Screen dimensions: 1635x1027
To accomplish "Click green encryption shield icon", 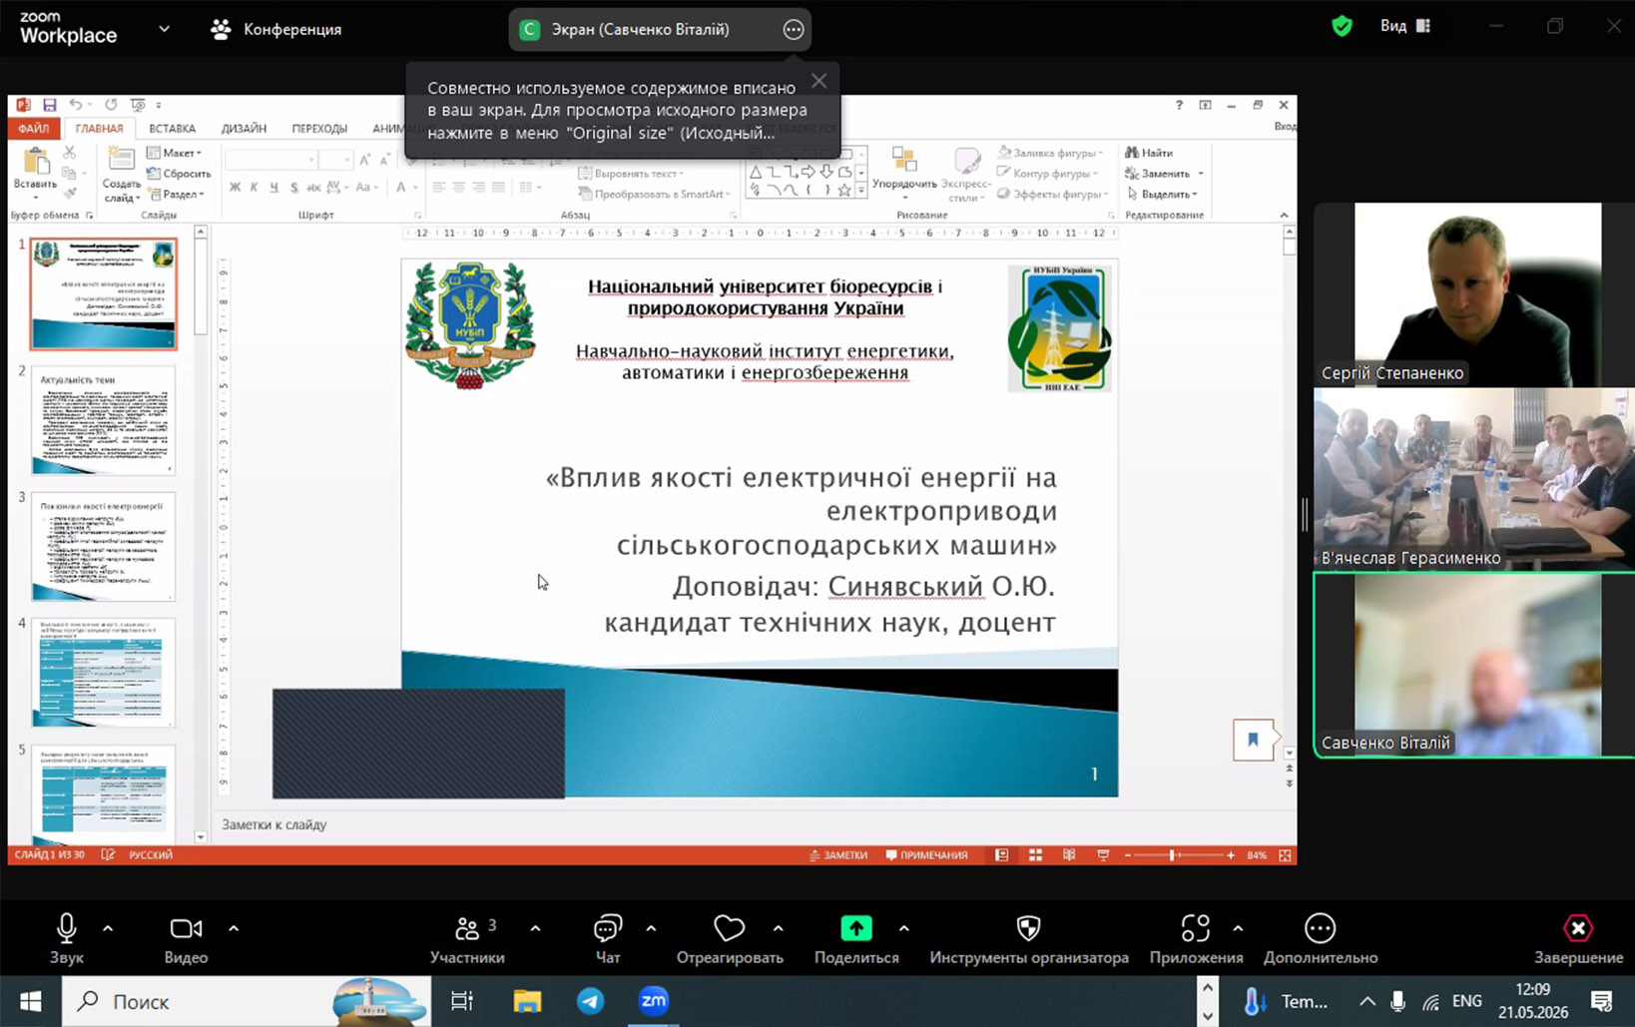I will pyautogui.click(x=1343, y=27).
